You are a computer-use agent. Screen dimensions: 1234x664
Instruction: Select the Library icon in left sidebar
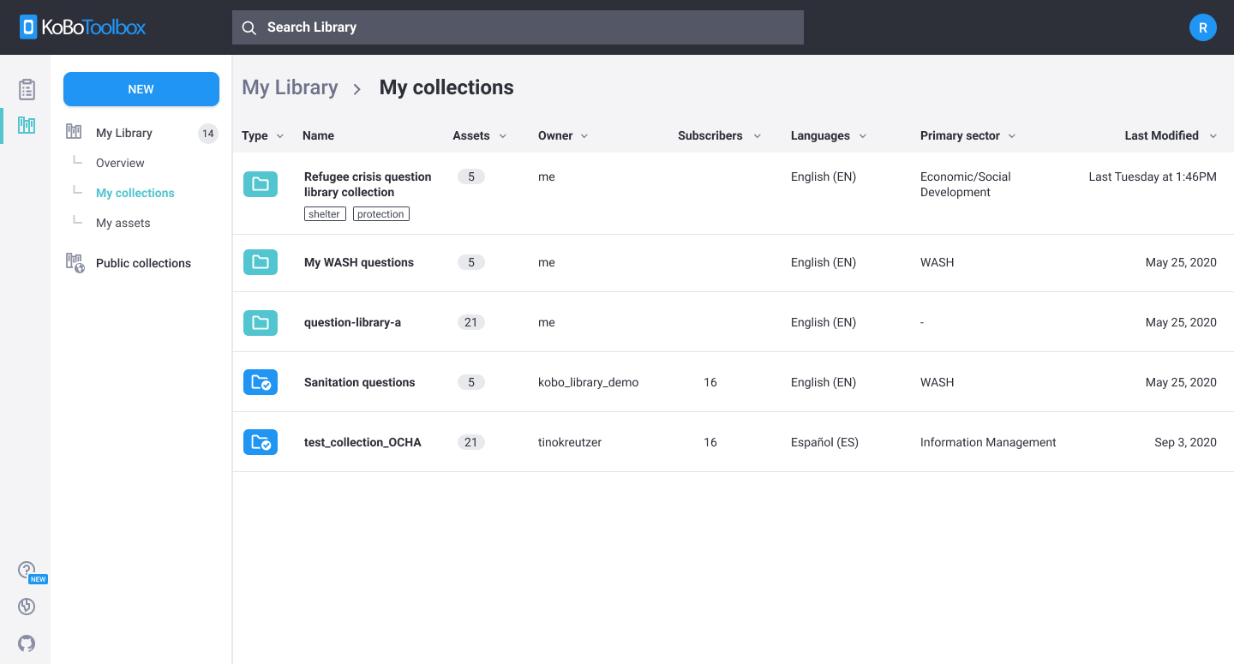pos(27,125)
